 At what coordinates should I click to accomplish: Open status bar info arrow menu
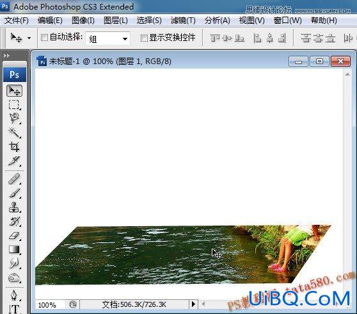click(x=193, y=304)
